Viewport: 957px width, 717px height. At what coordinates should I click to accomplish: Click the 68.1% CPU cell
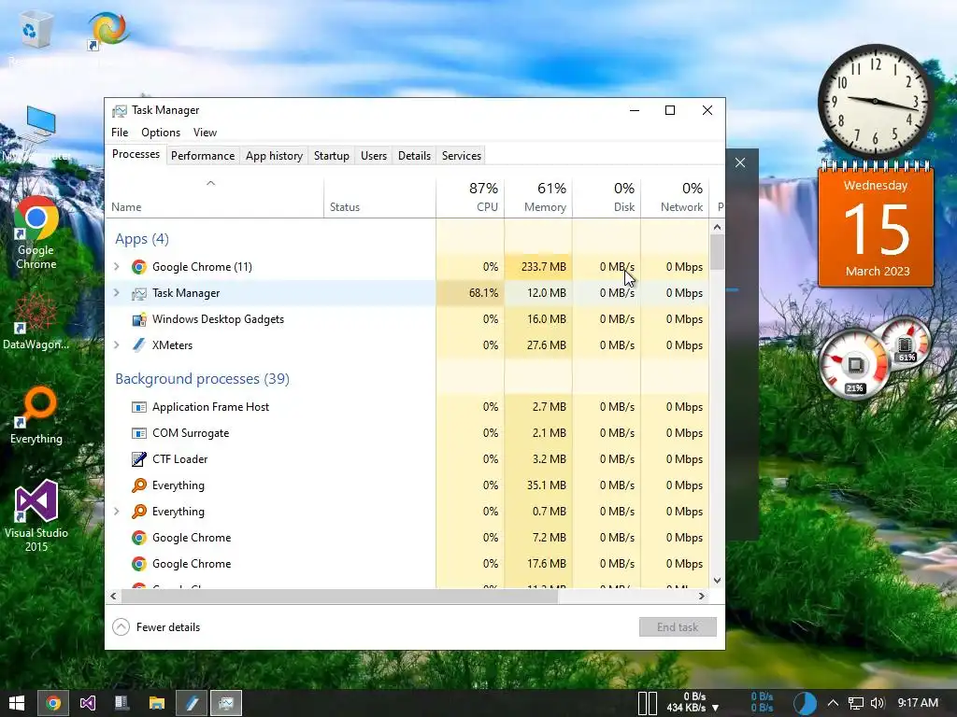[x=470, y=292]
